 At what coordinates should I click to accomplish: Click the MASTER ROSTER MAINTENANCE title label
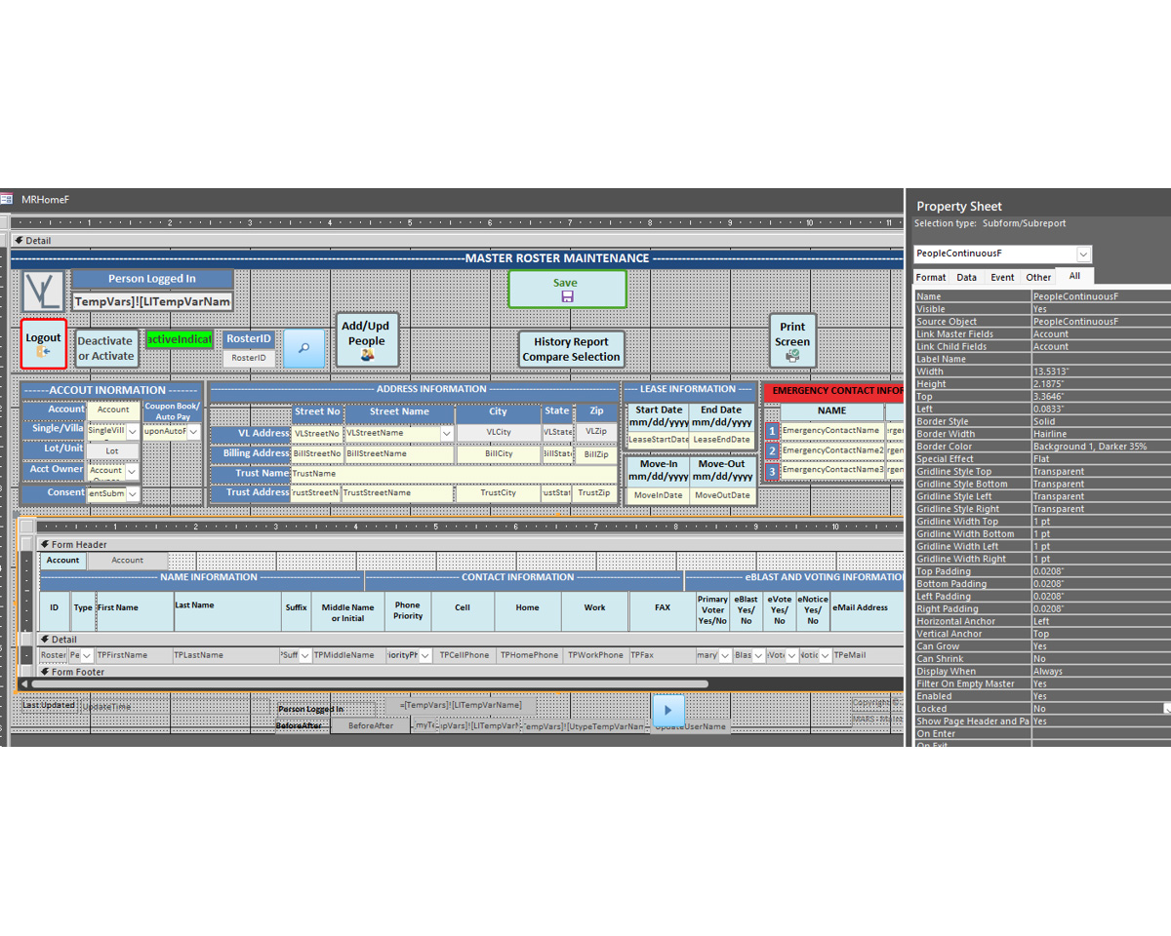(556, 258)
